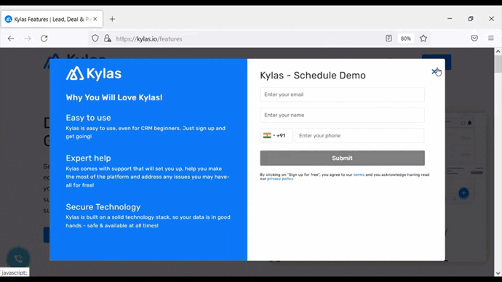This screenshot has width=502, height=282.
Task: Click the page vertical scrollbar thumb
Action: [498, 64]
